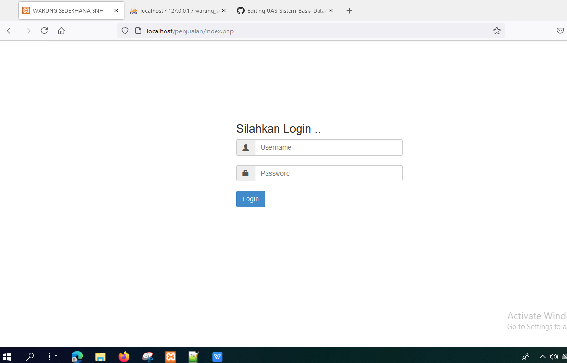Screen dimensions: 567x363
Task: Toggle the bookmark star for this page
Action: [x=497, y=30]
